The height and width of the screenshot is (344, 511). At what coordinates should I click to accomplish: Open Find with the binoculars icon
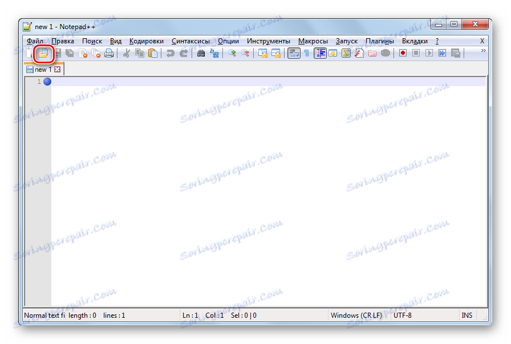pyautogui.click(x=201, y=53)
